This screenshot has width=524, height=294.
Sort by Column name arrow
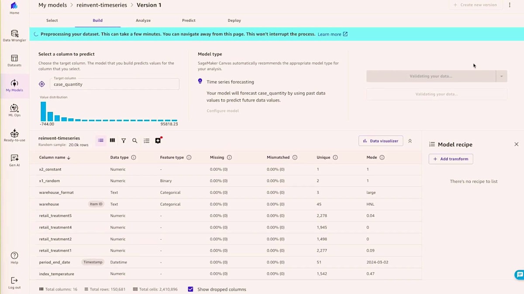pyautogui.click(x=69, y=158)
